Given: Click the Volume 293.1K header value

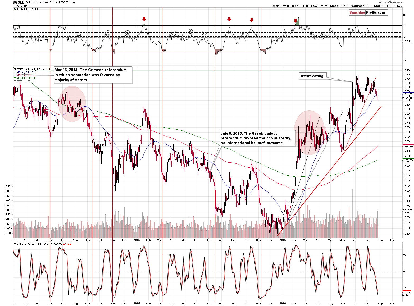Looking at the screenshot, I should click(x=362, y=6).
